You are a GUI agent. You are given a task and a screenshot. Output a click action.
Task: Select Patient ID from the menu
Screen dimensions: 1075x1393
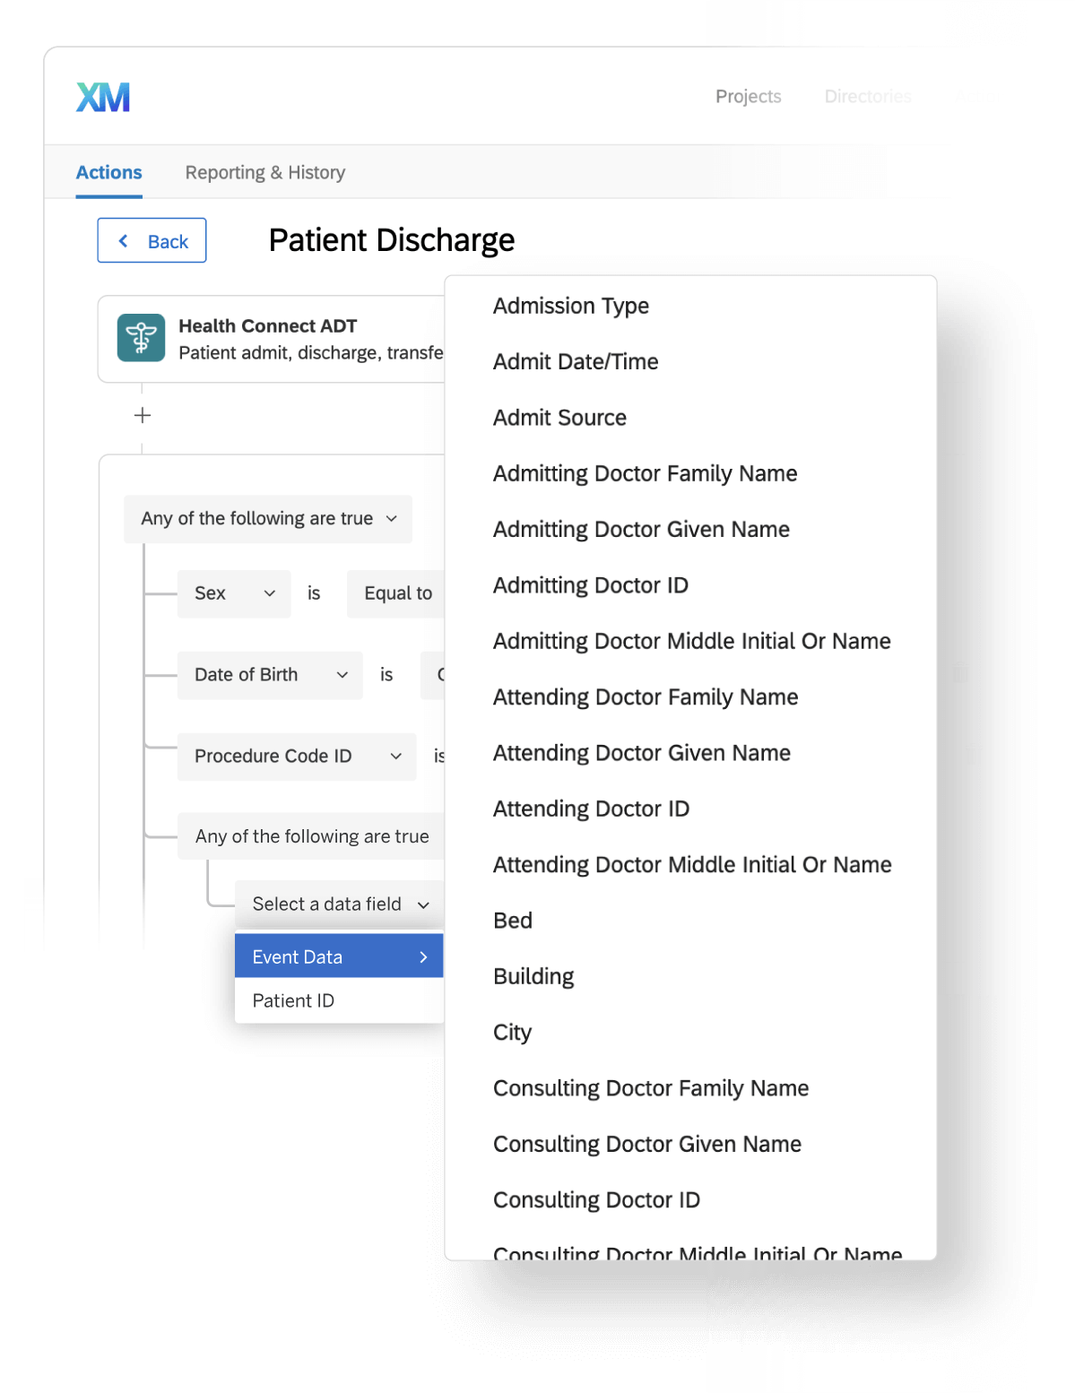pos(339,1000)
